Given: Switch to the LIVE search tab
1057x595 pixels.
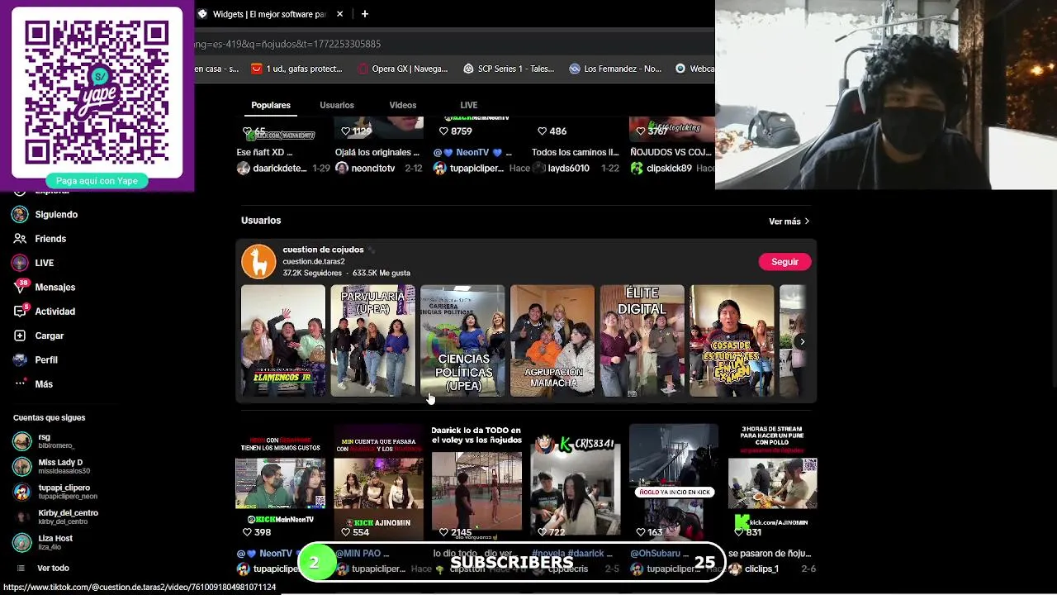Looking at the screenshot, I should point(468,105).
